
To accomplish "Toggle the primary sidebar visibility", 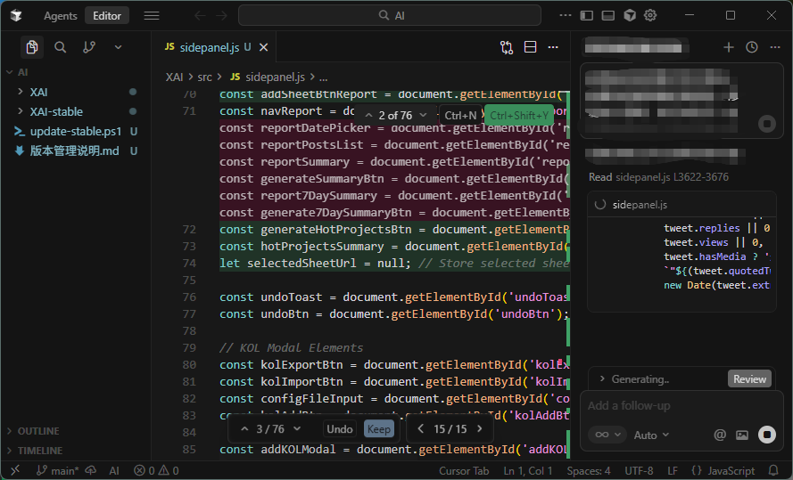I will [586, 15].
